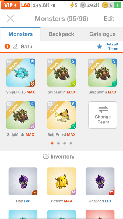Tap the green plus add coins icon
123x219 pixels.
point(118,5)
